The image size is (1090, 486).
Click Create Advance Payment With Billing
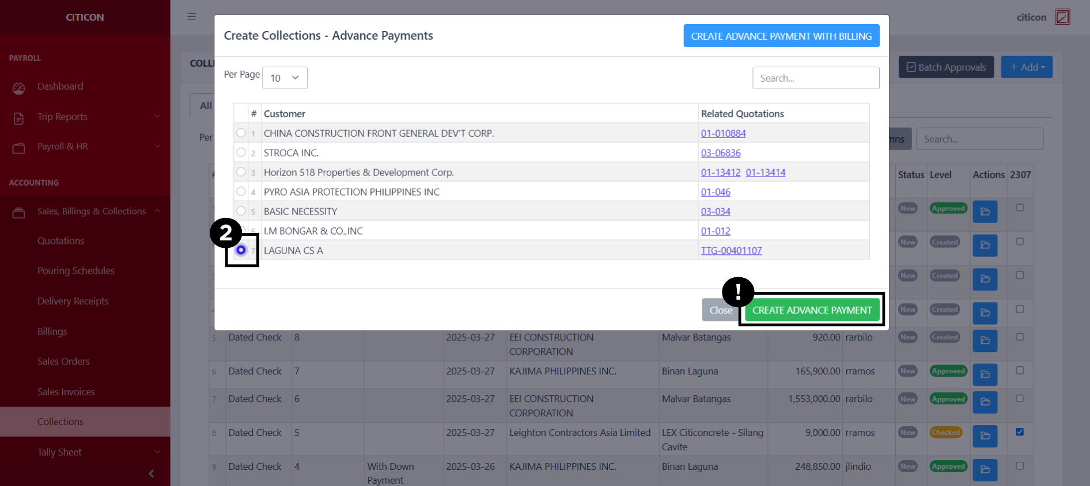pyautogui.click(x=781, y=36)
